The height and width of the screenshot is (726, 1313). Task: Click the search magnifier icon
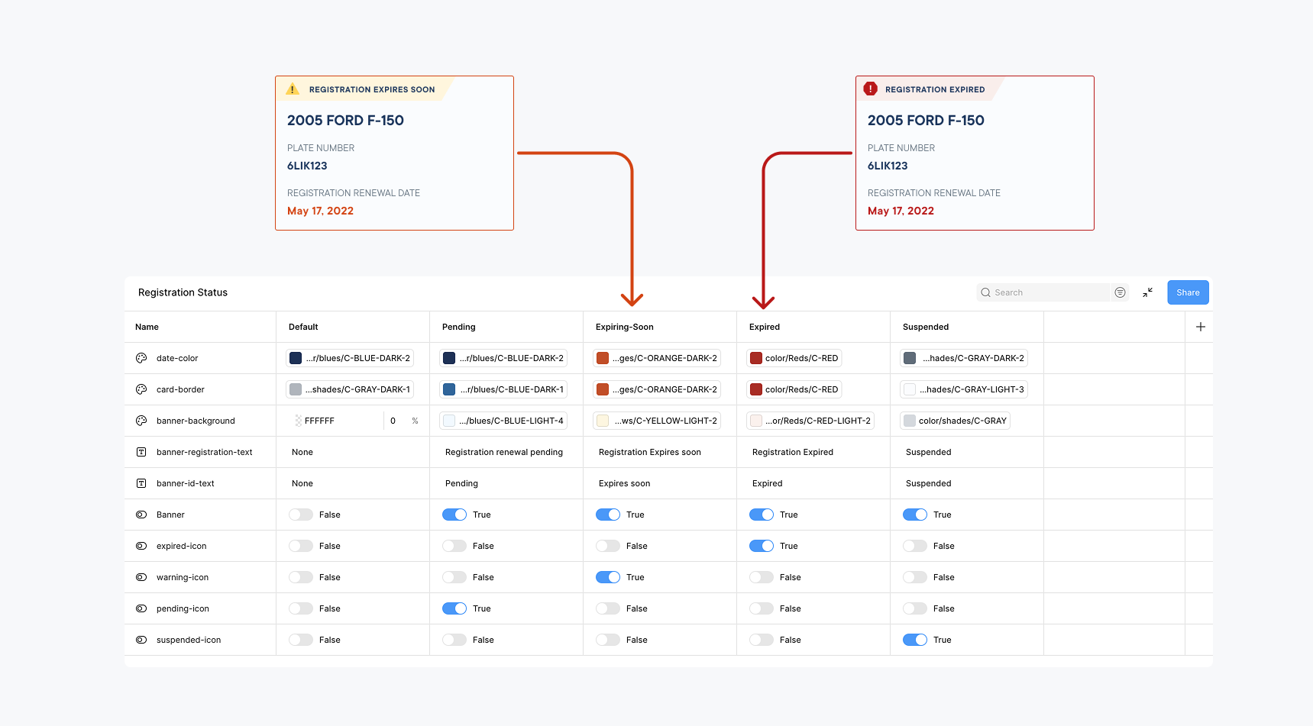985,292
